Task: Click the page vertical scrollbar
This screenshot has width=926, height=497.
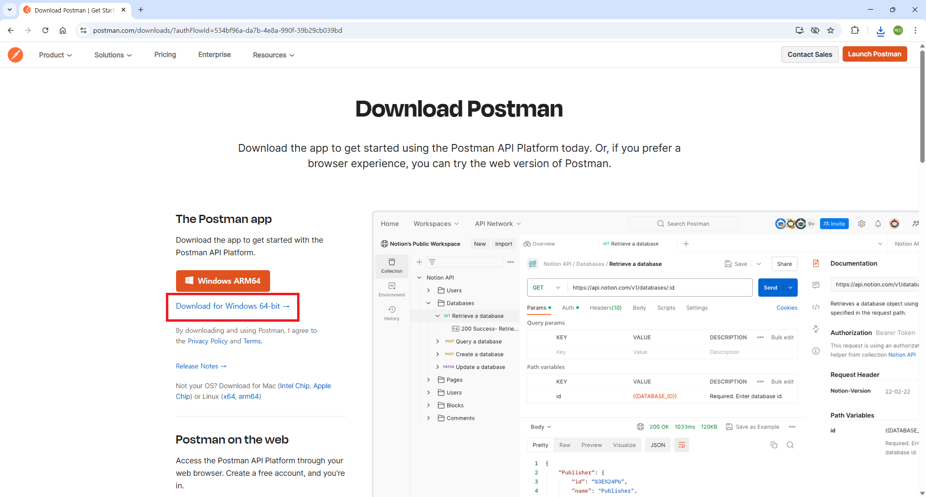Action: pyautogui.click(x=922, y=106)
